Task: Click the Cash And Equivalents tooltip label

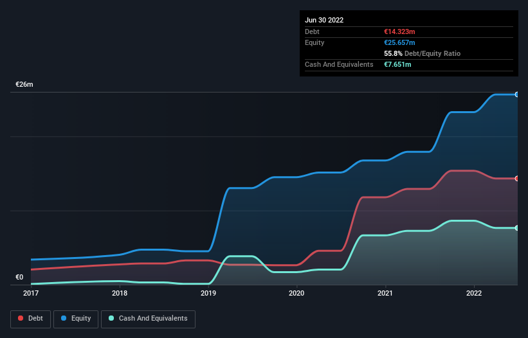Action: pos(339,64)
